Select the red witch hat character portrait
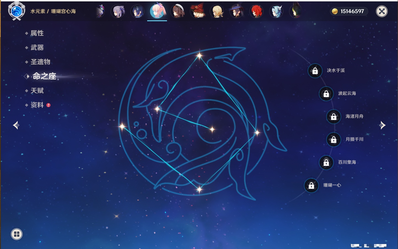Viewport: 398px width, 249px height. click(197, 11)
